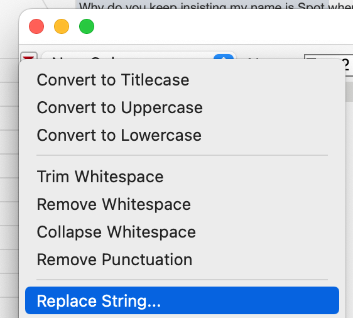Click the red downward triangle button

pos(29,57)
